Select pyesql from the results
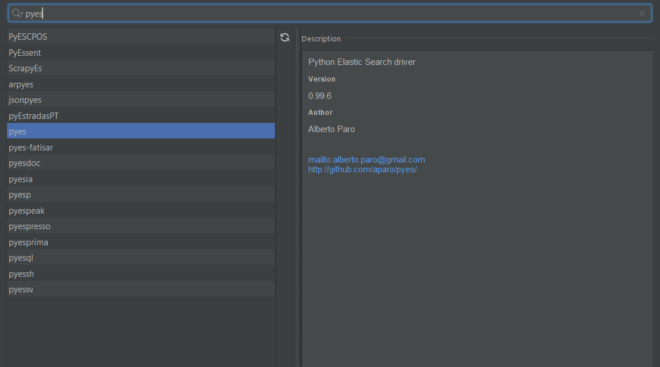The image size is (660, 367). point(141,258)
